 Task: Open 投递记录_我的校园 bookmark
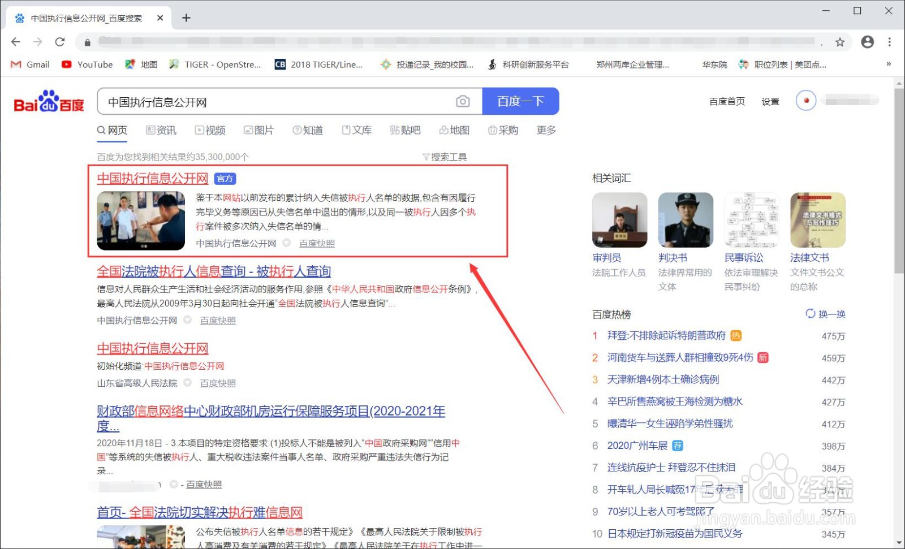(x=427, y=64)
